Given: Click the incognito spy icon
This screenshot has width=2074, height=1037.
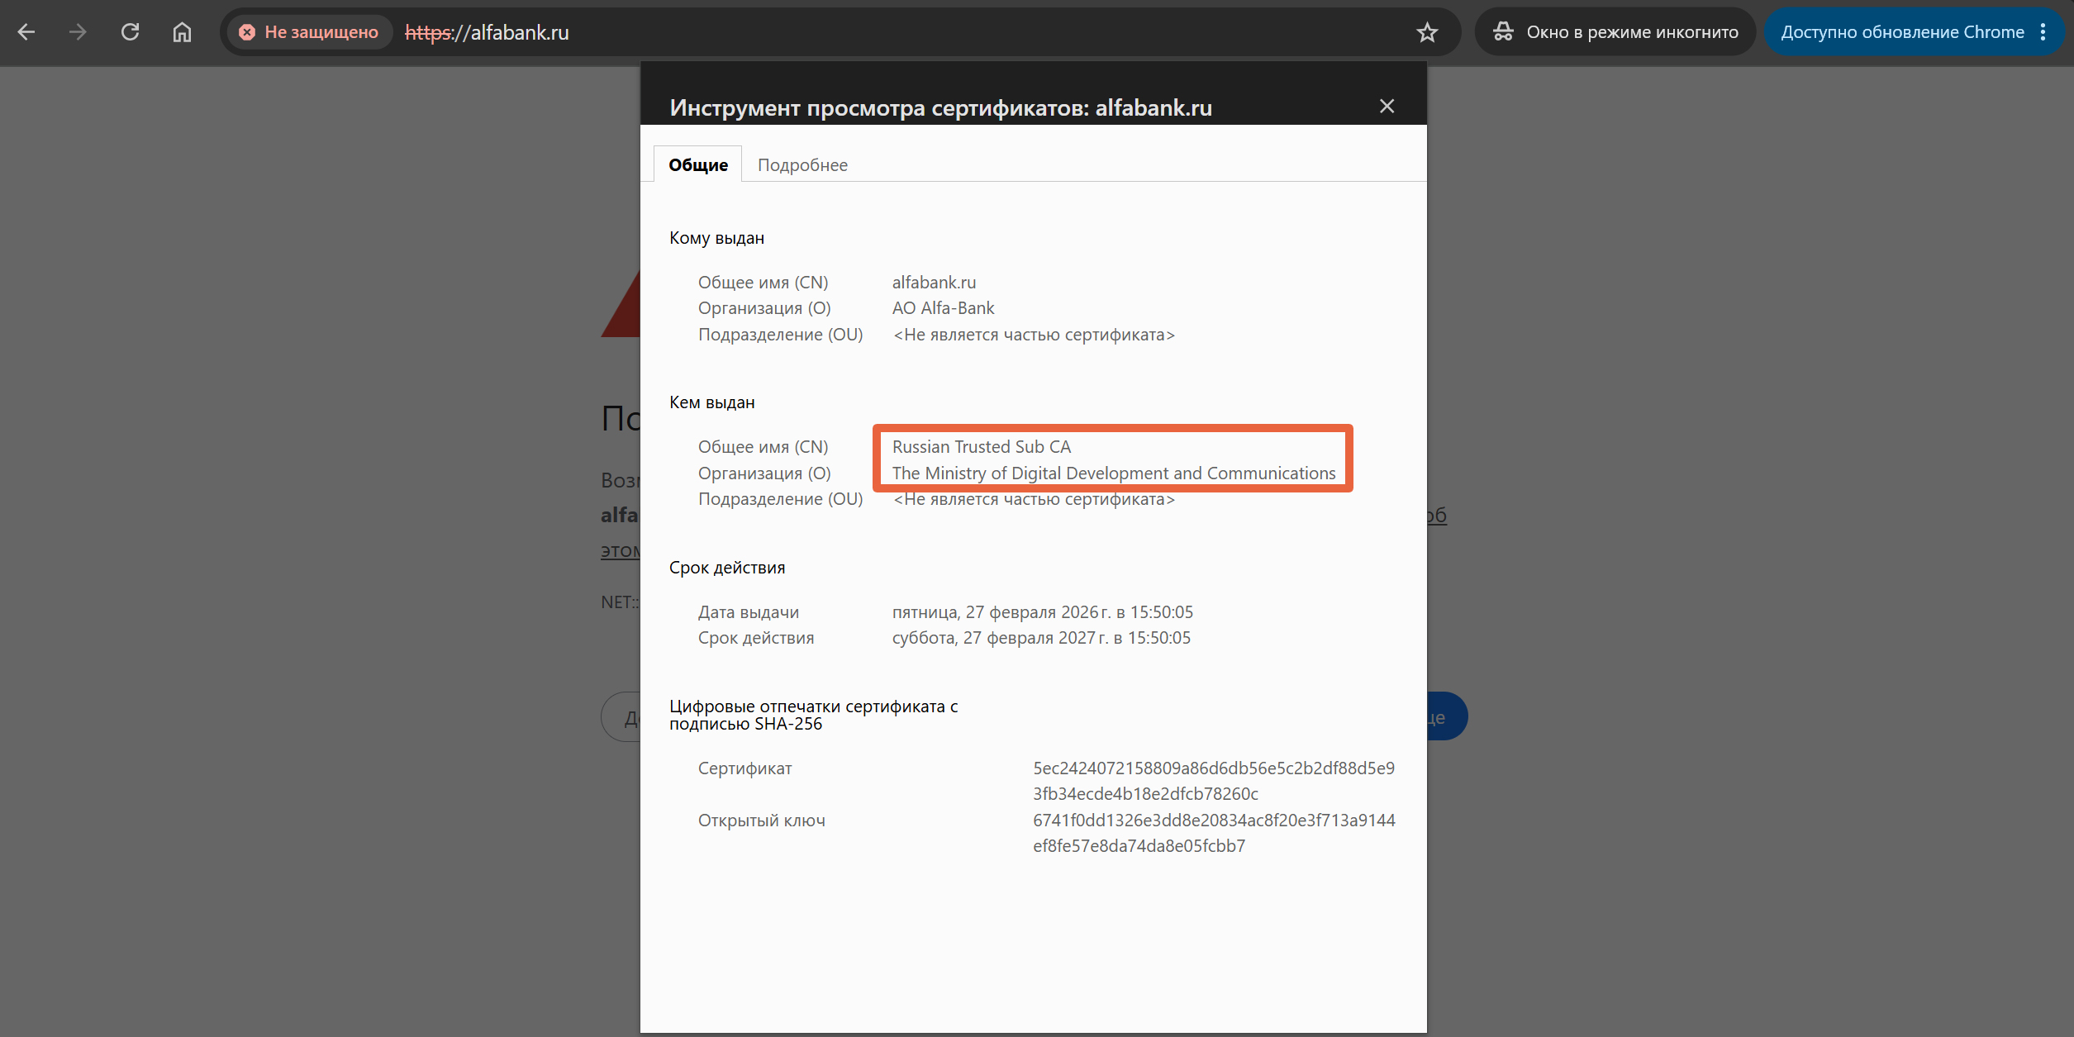Looking at the screenshot, I should pos(1503,32).
